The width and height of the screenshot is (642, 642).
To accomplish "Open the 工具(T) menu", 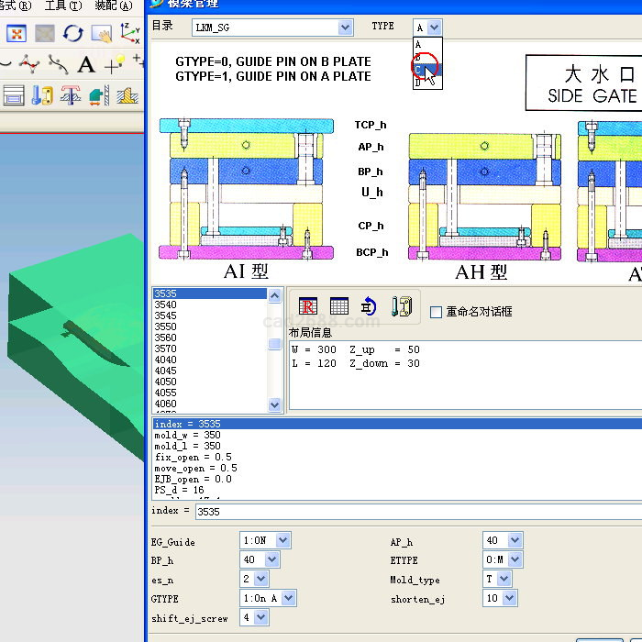I will tap(62, 6).
